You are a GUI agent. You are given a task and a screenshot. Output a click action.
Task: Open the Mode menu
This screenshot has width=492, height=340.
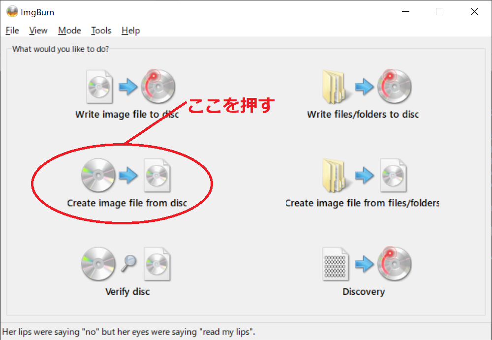69,31
